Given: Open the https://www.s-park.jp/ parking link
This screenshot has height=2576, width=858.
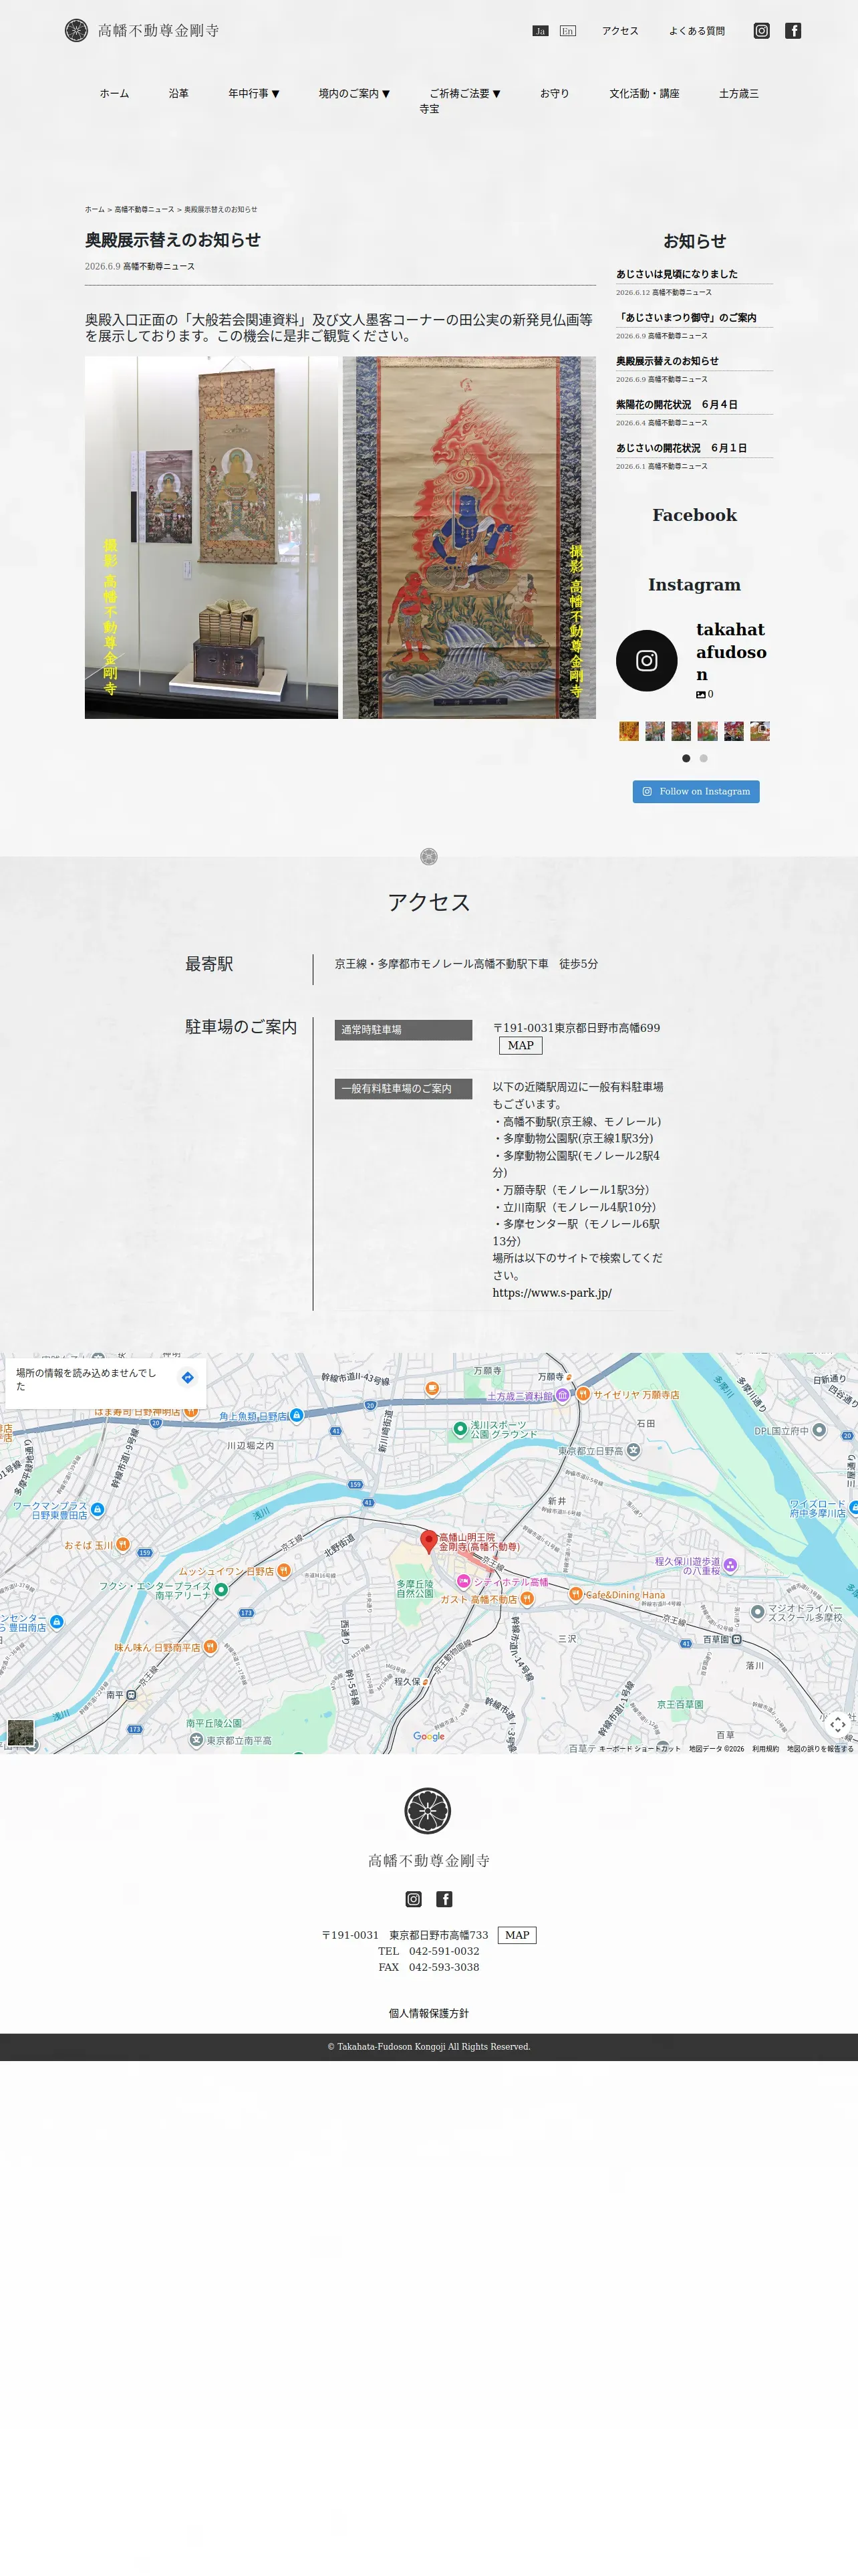Looking at the screenshot, I should (x=553, y=1293).
